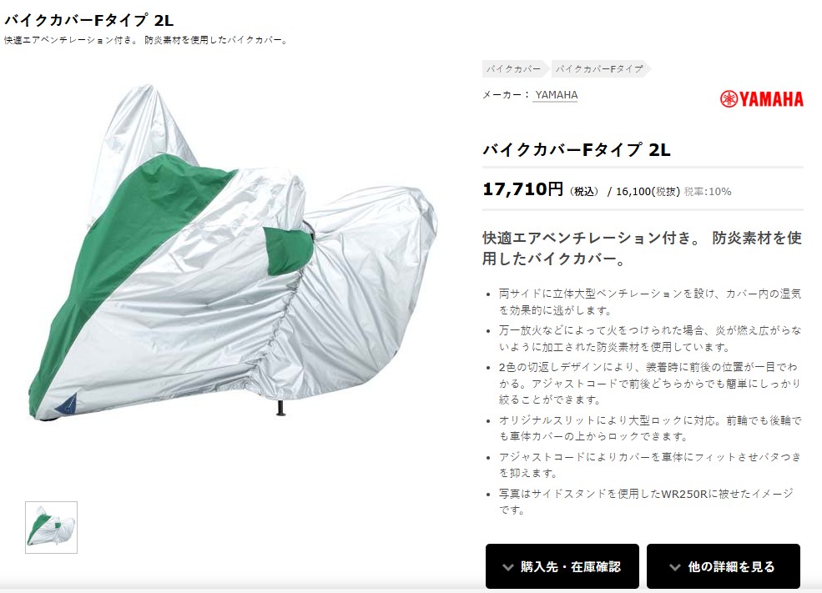Click the chevron icon on 他の詳細を見る button
822x593 pixels.
tap(675, 567)
